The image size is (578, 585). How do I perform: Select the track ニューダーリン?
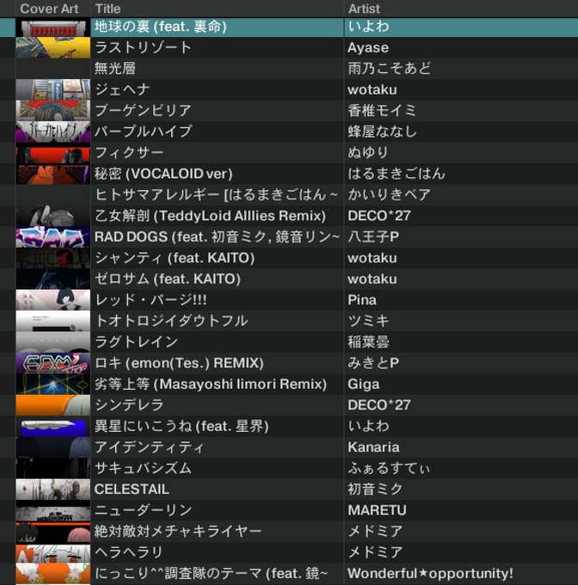click(x=144, y=510)
